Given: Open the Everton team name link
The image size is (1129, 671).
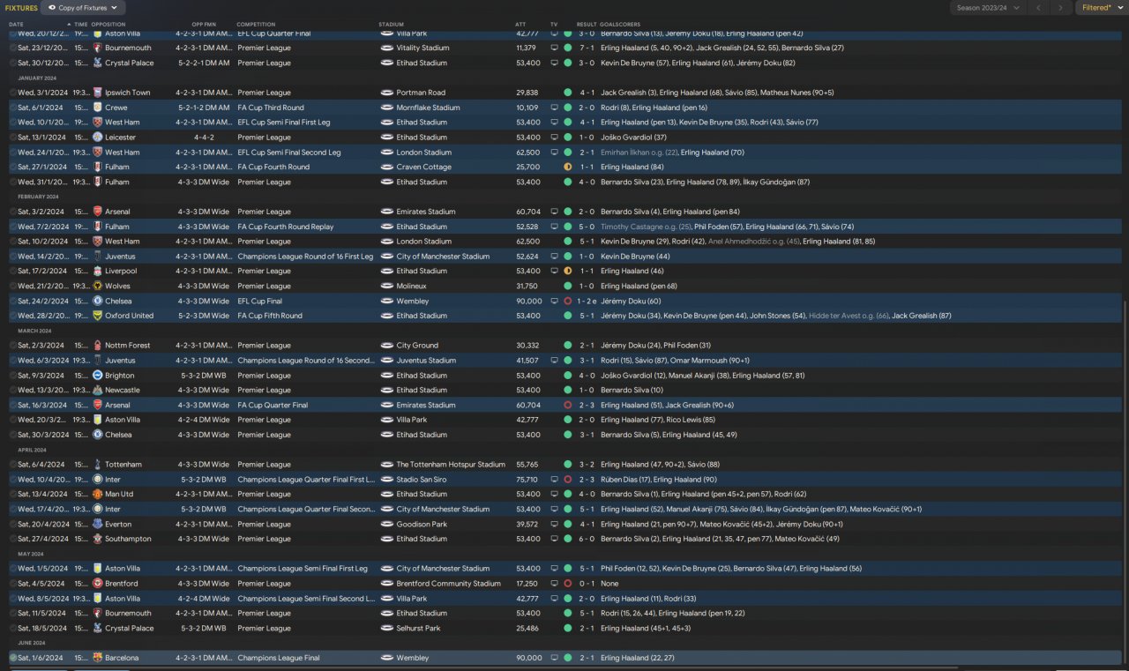Looking at the screenshot, I should coord(117,524).
